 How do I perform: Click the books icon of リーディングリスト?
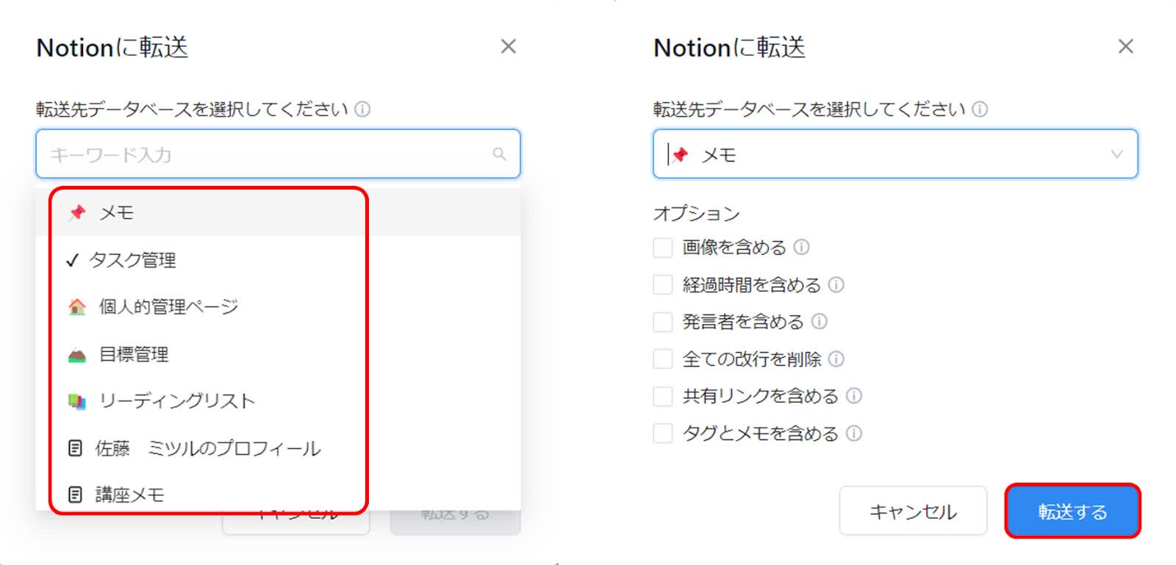(77, 401)
